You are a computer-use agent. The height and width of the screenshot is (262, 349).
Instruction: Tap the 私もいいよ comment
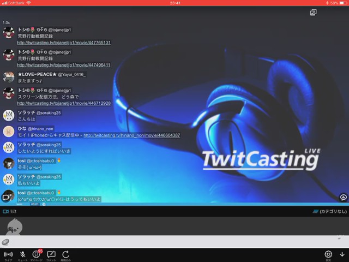[x=29, y=183]
